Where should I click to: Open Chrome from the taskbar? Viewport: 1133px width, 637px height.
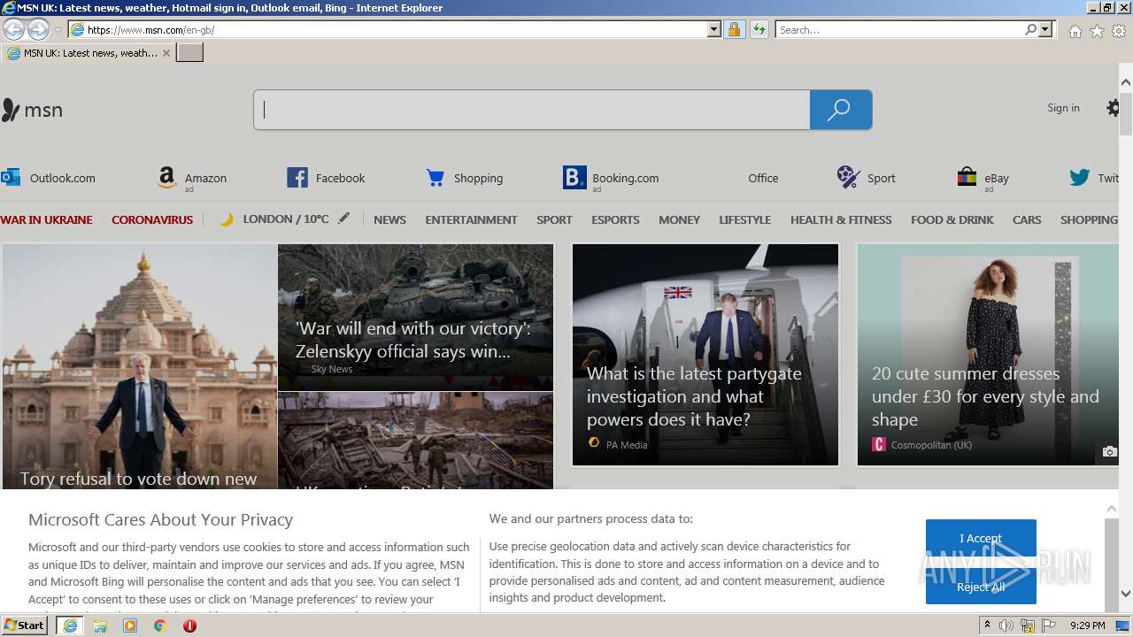click(159, 625)
